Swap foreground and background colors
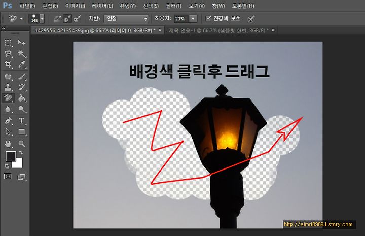365x236 pixels. pos(21,152)
